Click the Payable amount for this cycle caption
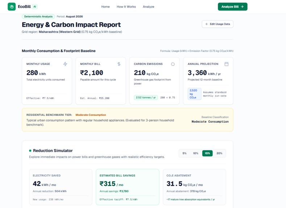Screen dimensions: 286x208 [x=98, y=79]
